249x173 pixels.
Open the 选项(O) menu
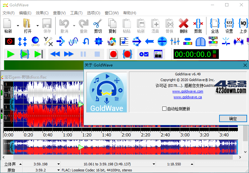(93, 13)
